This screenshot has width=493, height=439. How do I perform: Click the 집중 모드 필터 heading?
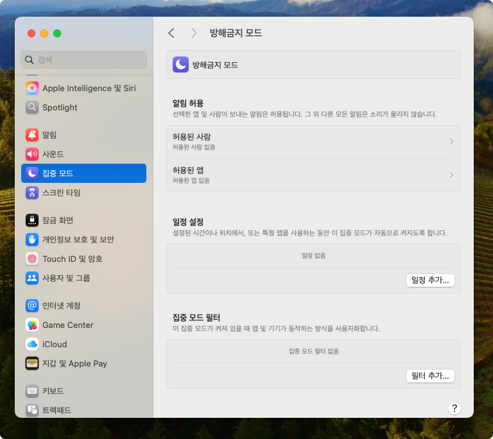[196, 318]
